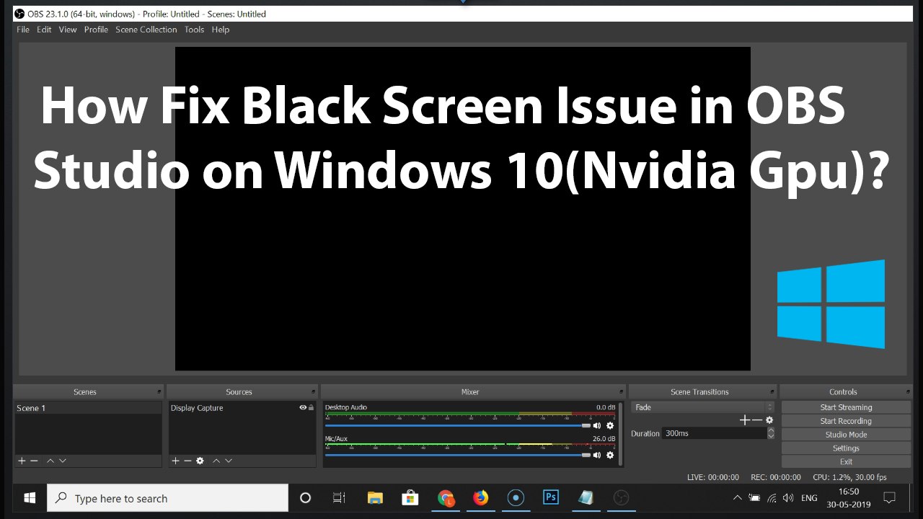Increase the transition Duration with the up arrow
Viewport: 923px width, 519px height.
(771, 430)
